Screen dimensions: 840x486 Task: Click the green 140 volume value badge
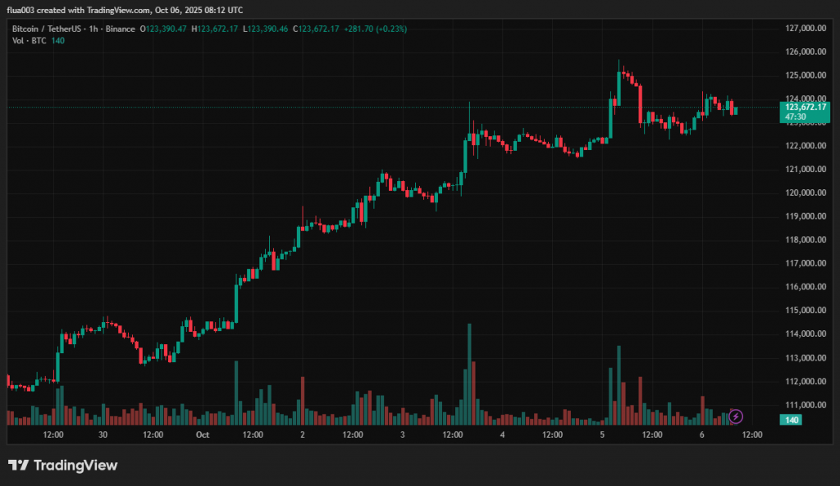[792, 420]
